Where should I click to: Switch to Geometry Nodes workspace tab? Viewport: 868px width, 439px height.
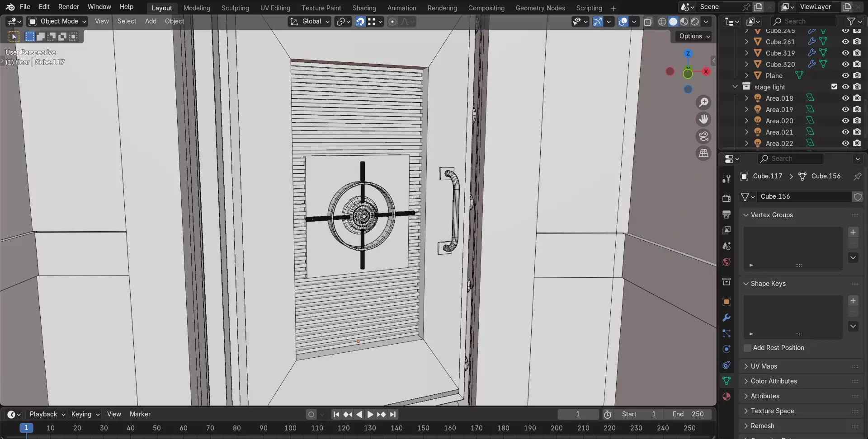point(540,8)
